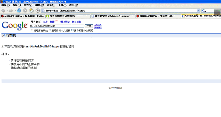Click the Google logo on the page
The width and height of the screenshot is (221, 117).
tap(15, 26)
